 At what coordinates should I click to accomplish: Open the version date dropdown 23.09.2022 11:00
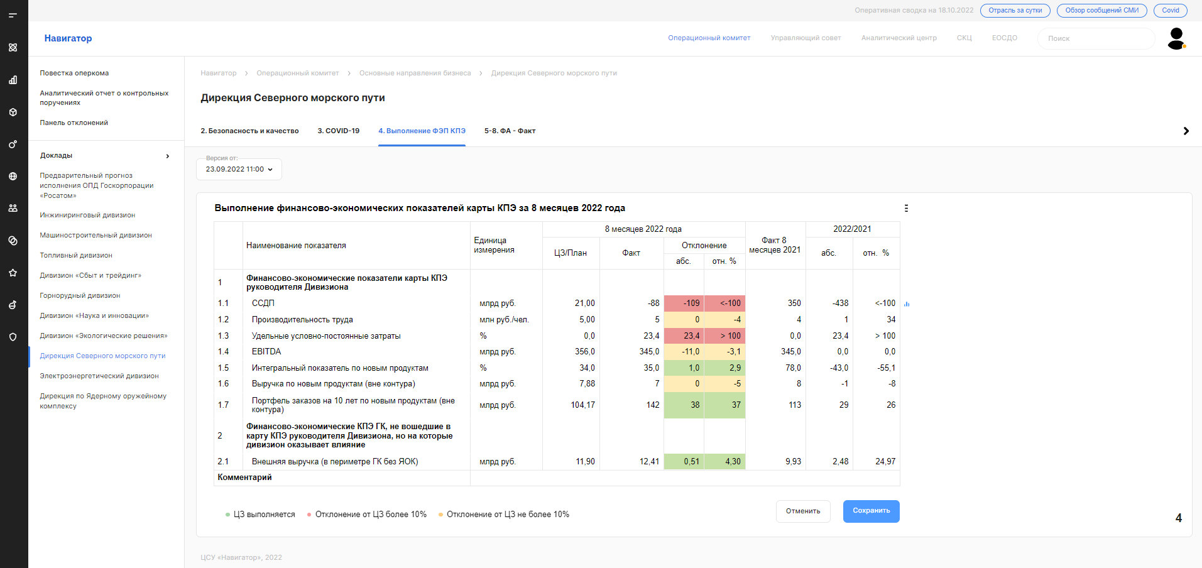(x=239, y=169)
